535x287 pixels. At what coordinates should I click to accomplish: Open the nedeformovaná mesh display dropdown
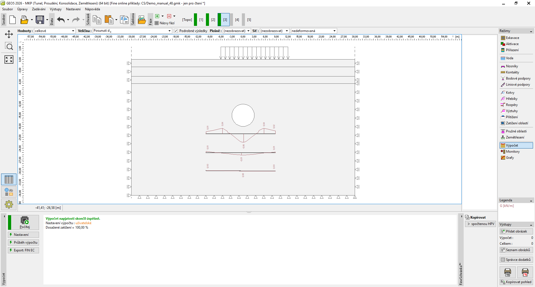[313, 31]
